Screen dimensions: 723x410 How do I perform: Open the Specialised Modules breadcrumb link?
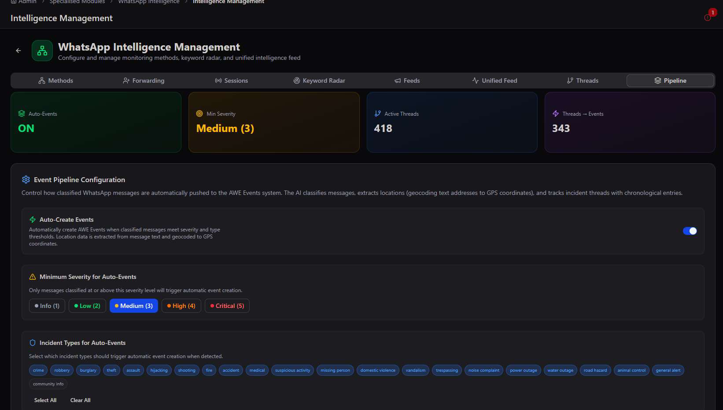coord(77,2)
